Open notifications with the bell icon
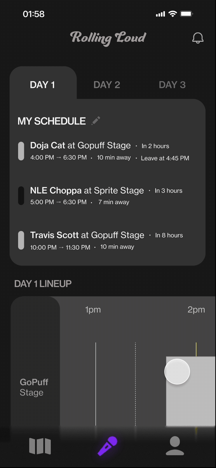Screen dimensions: 216x468 tap(198, 38)
